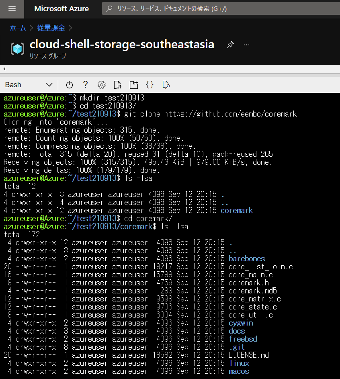Screen dimensions: 340x379
Task: Click the upload/download files icon
Action: (x=117, y=85)
